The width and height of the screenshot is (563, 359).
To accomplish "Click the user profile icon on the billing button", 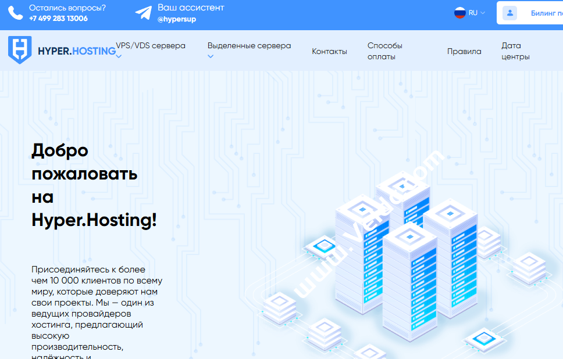I will (x=511, y=12).
